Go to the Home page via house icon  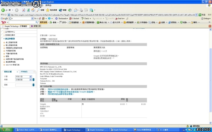click(33, 10)
